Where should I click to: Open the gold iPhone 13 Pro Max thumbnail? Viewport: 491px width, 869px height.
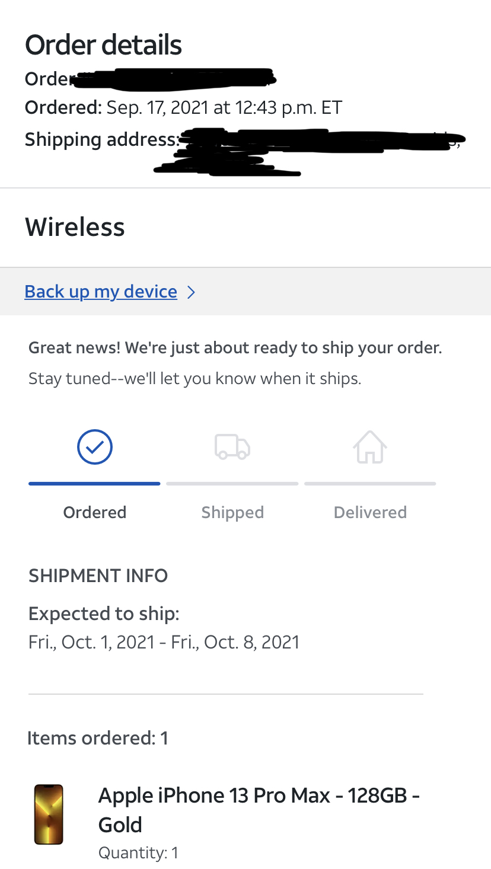click(x=49, y=814)
